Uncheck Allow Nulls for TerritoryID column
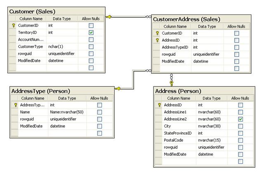Image resolution: width=264 pixels, height=176 pixels. coord(91,32)
